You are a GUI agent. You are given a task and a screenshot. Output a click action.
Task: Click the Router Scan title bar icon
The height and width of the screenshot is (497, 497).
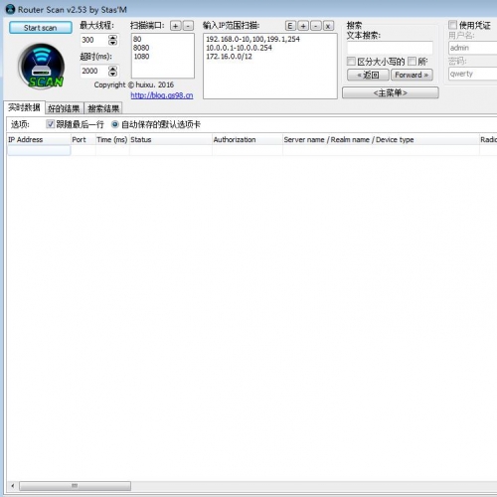point(10,9)
